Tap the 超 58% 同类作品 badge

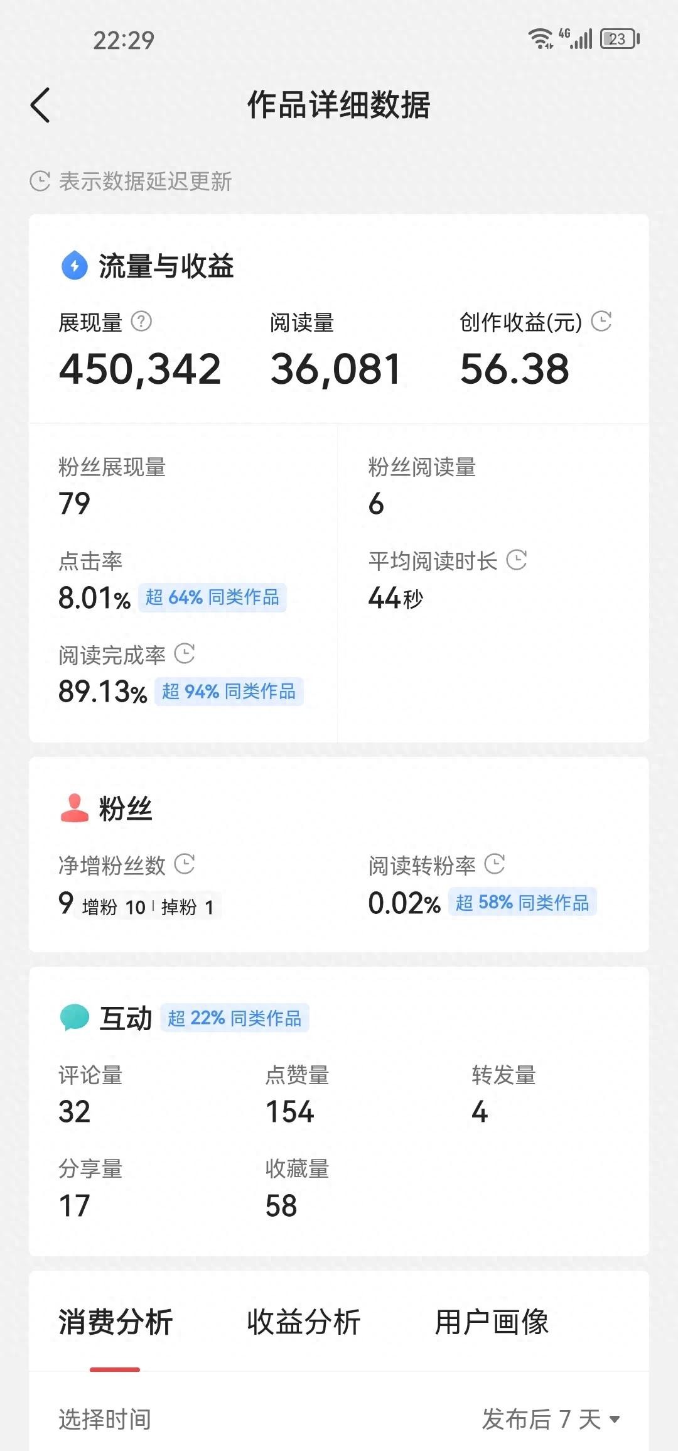pos(522,903)
